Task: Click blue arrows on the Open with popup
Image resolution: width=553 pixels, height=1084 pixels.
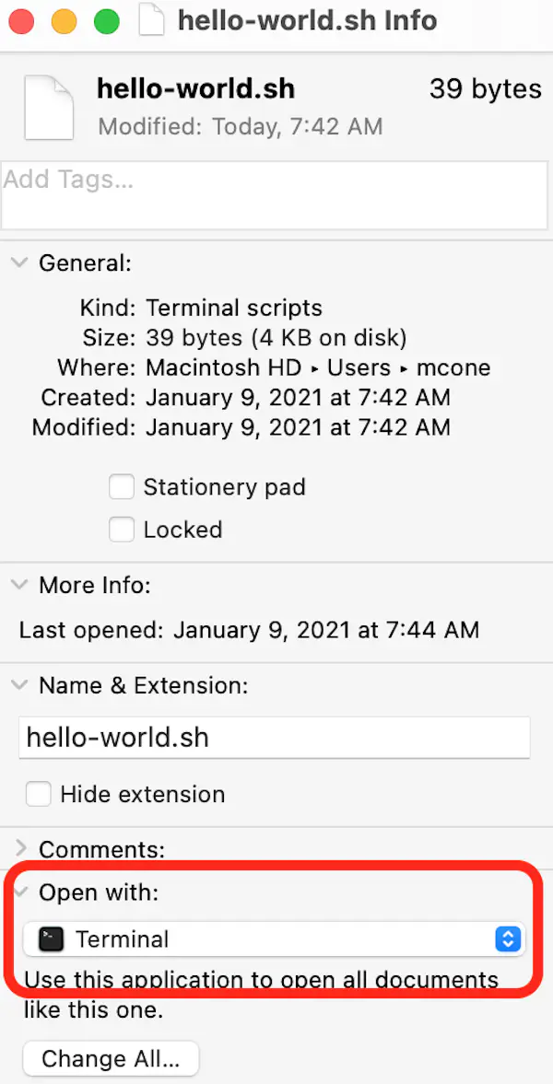Action: click(x=509, y=939)
